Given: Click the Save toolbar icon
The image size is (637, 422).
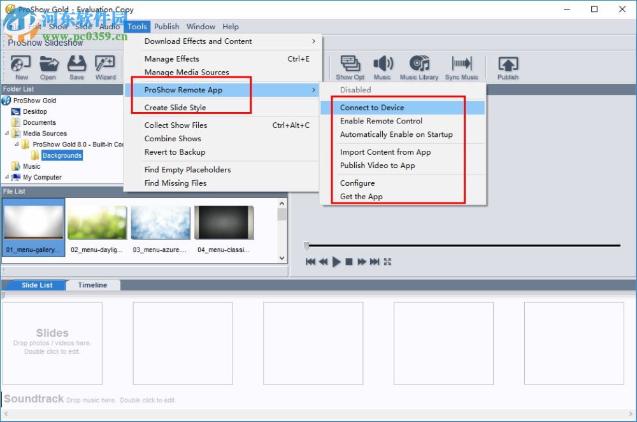Looking at the screenshot, I should click(76, 65).
